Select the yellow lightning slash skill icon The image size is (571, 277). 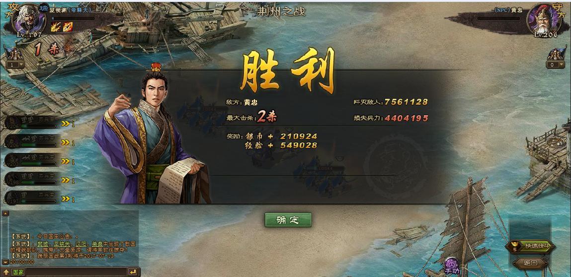57,26
